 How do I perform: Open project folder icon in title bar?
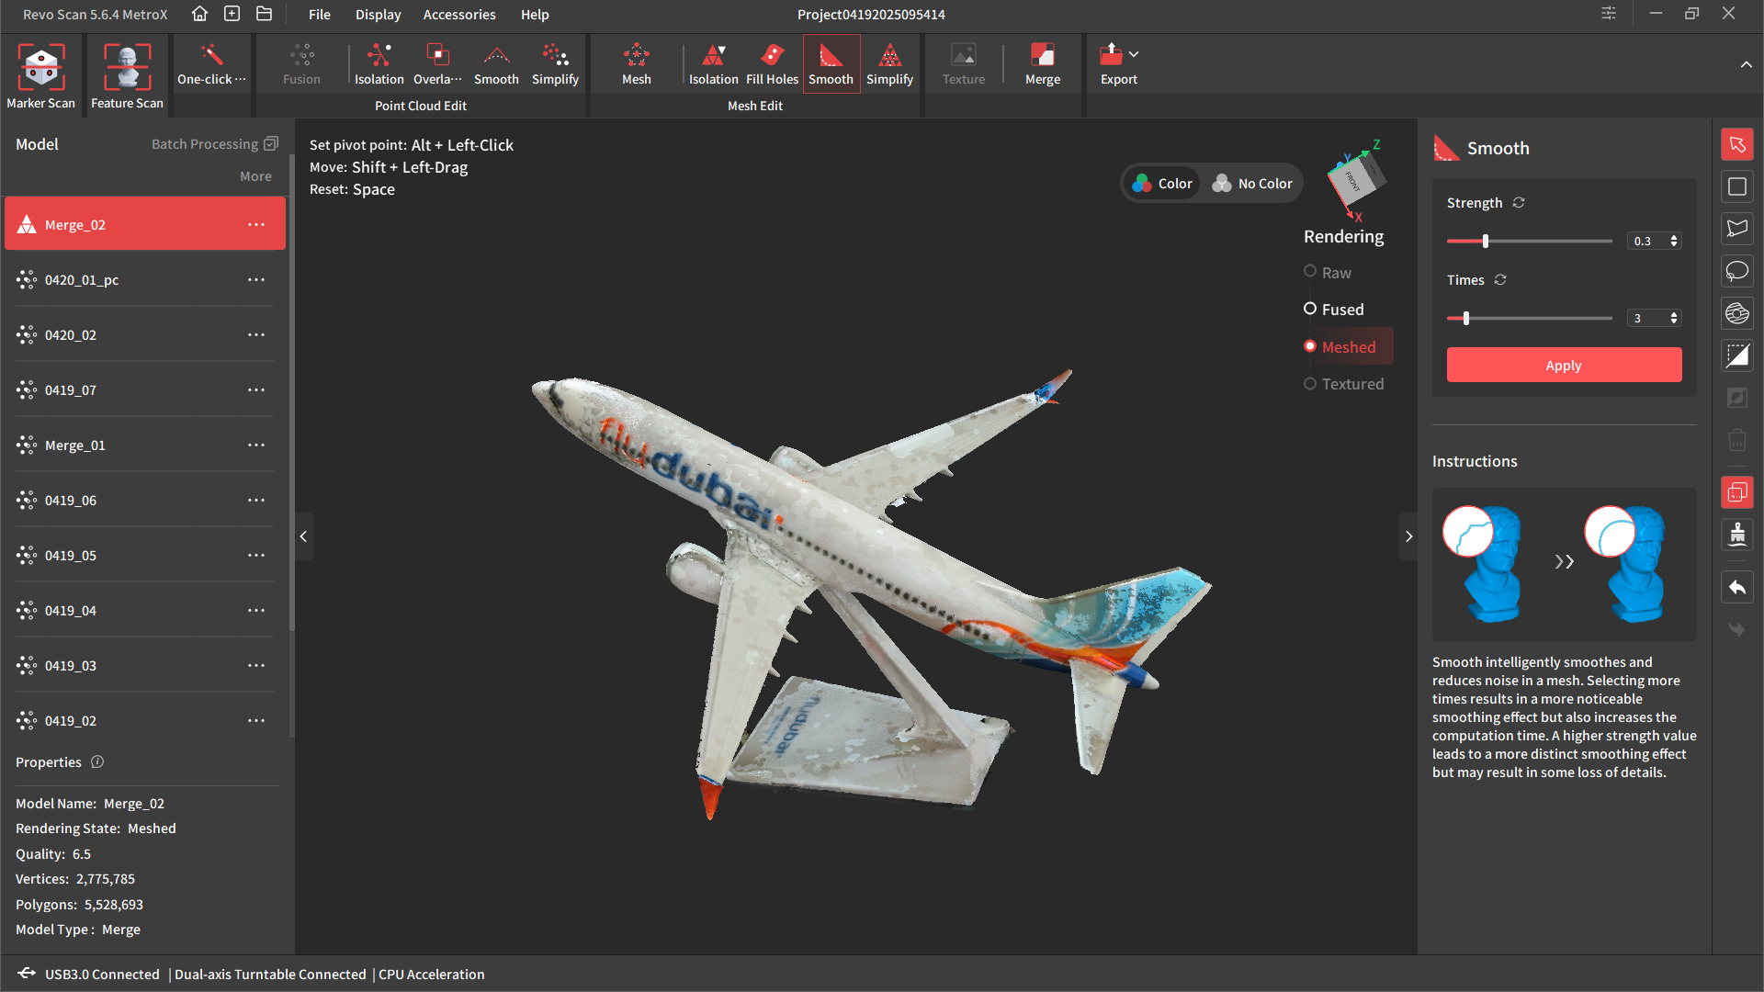click(264, 14)
